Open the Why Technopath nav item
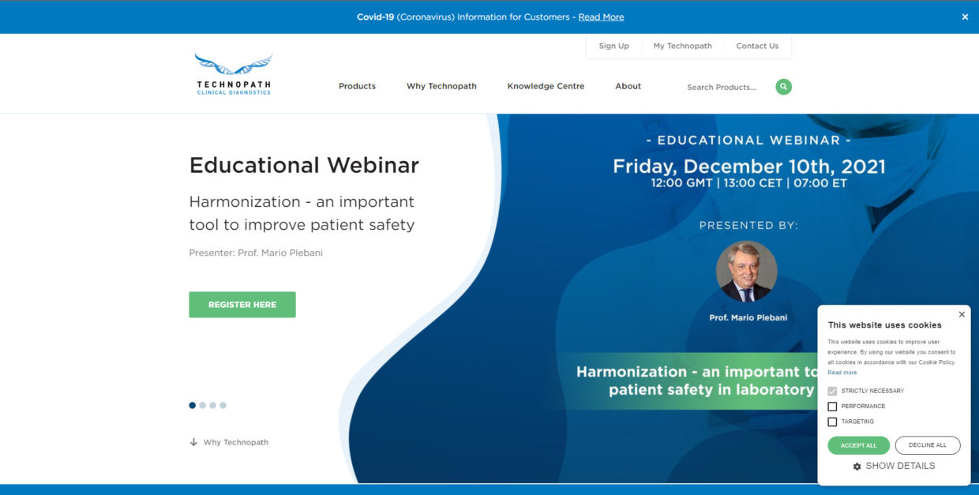The width and height of the screenshot is (979, 495). coord(441,86)
